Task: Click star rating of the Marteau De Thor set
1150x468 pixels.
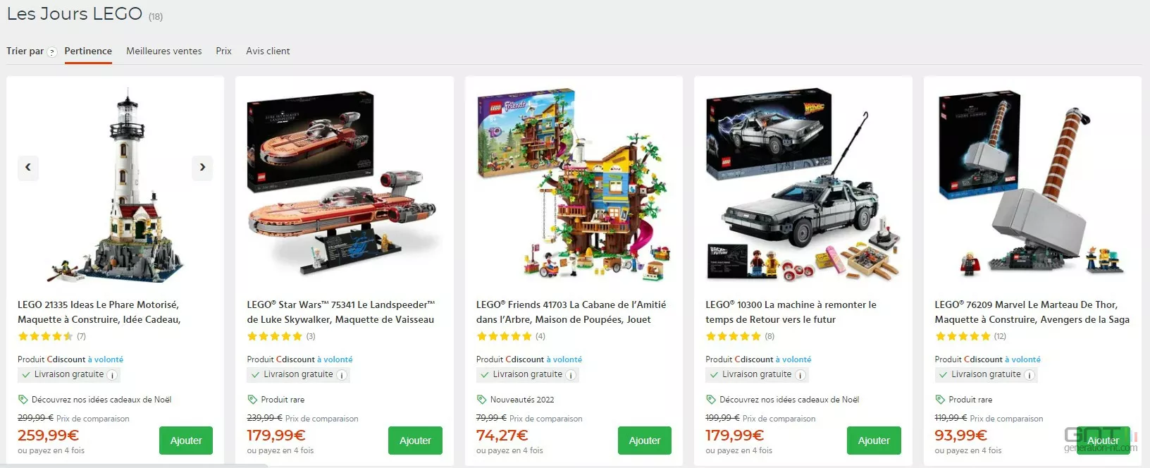Action: point(963,336)
